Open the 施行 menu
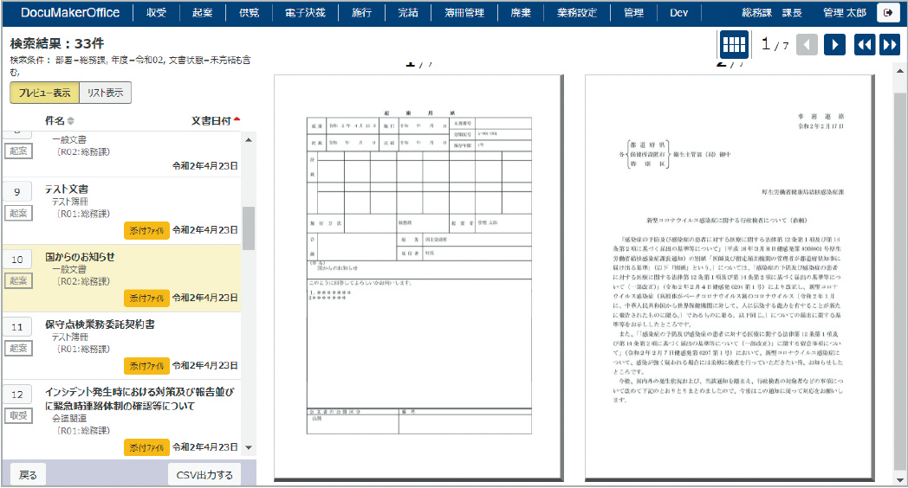 point(362,13)
